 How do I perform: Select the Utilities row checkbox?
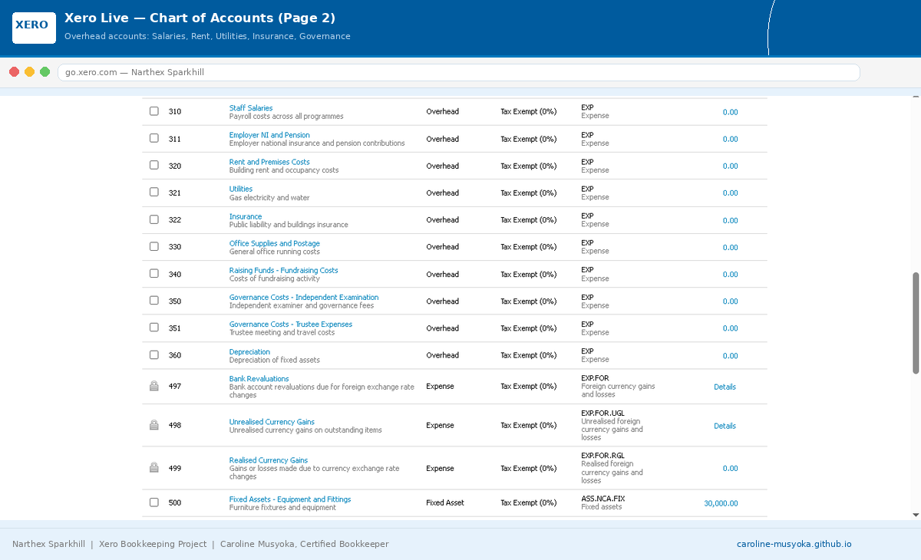153,192
